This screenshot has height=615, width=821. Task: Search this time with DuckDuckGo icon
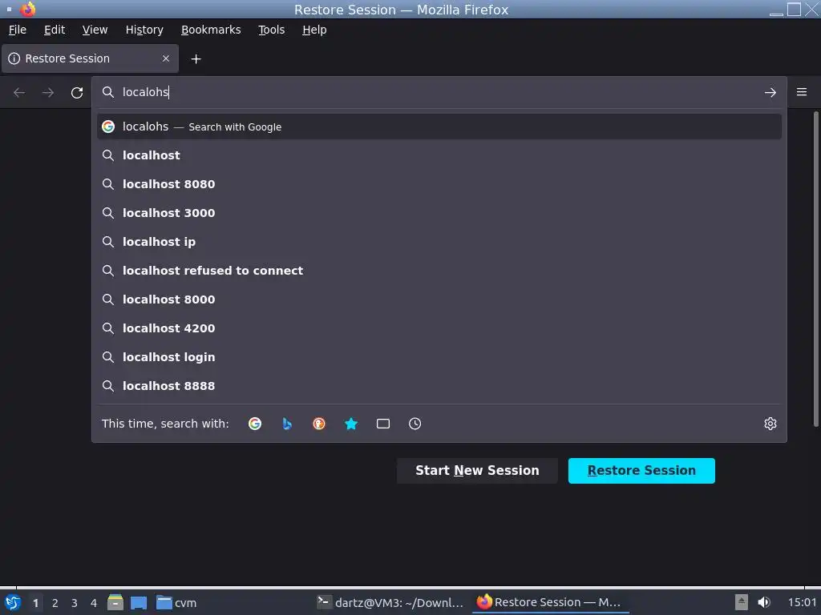tap(319, 424)
